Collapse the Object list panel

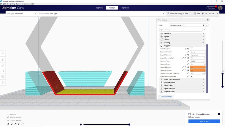pos(8,114)
